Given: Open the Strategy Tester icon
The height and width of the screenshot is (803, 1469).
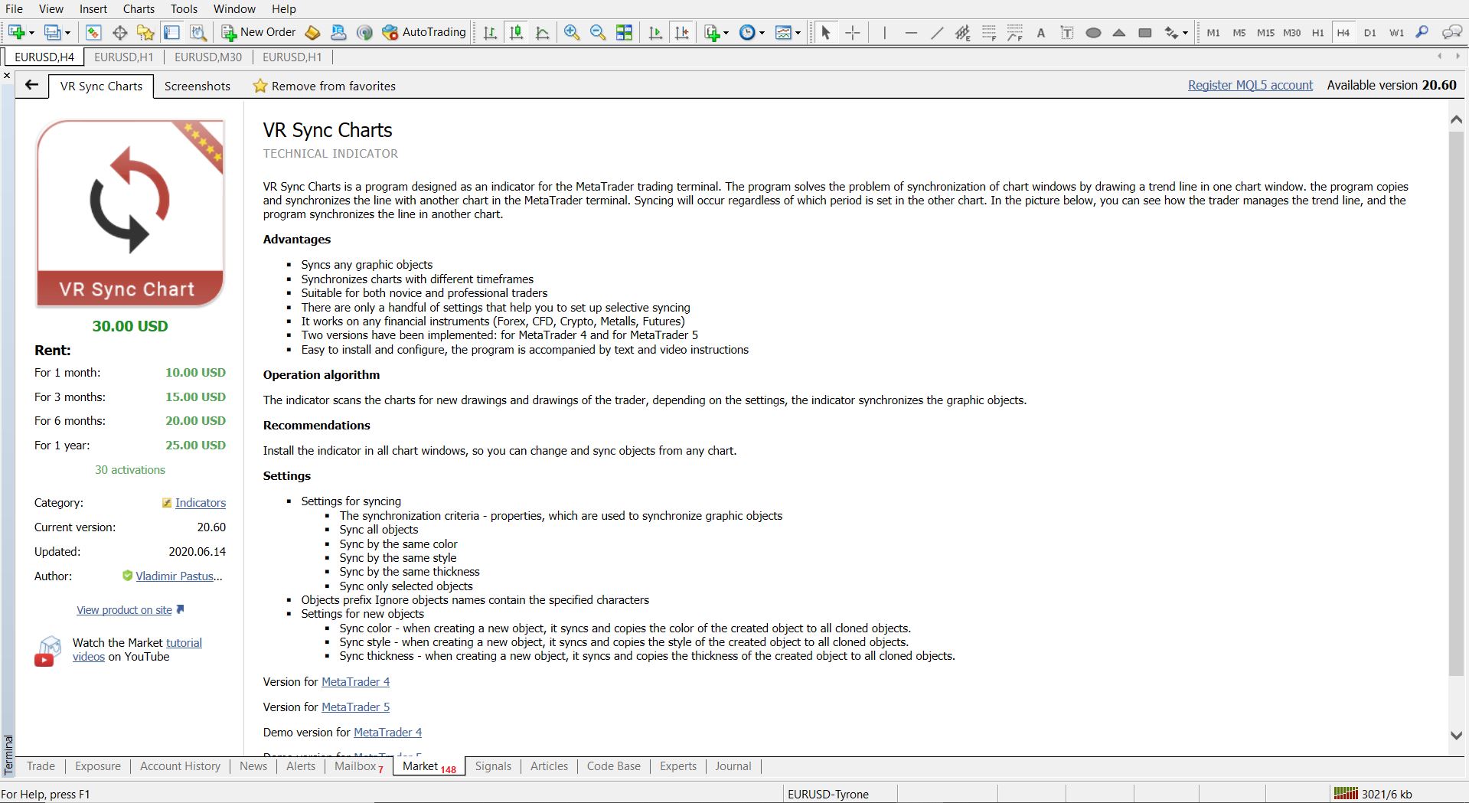Looking at the screenshot, I should click(x=198, y=32).
